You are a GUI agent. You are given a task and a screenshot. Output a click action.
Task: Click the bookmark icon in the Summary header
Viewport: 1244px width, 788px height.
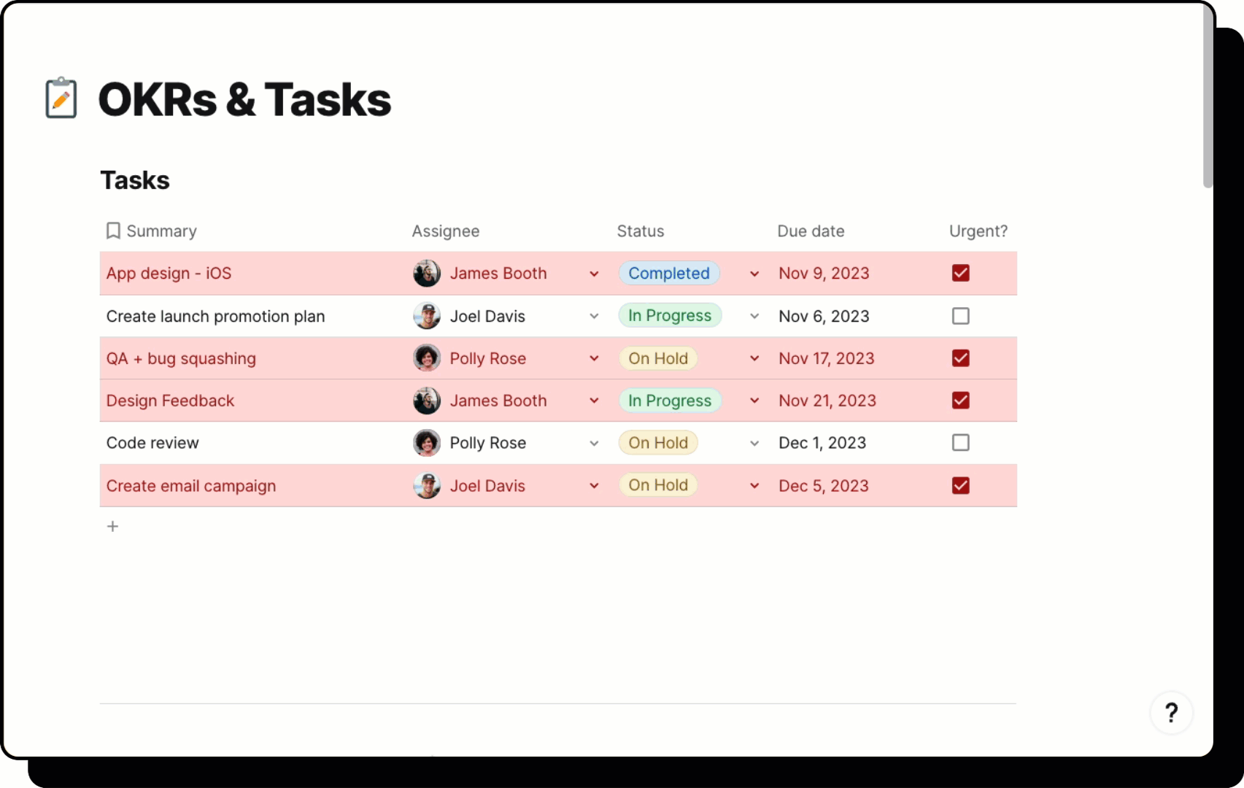tap(113, 231)
